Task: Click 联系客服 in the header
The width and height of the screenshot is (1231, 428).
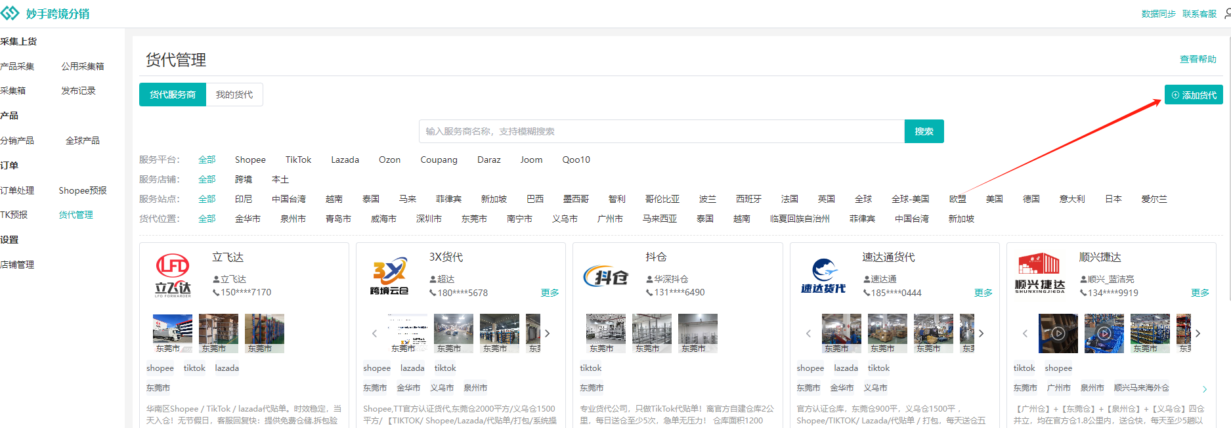Action: (1199, 14)
